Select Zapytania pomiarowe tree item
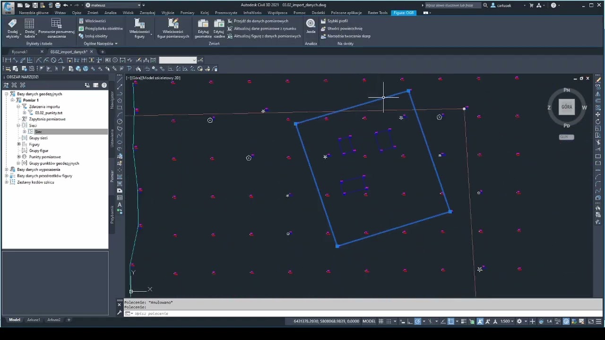Viewport: 605px width, 340px height. [47, 119]
